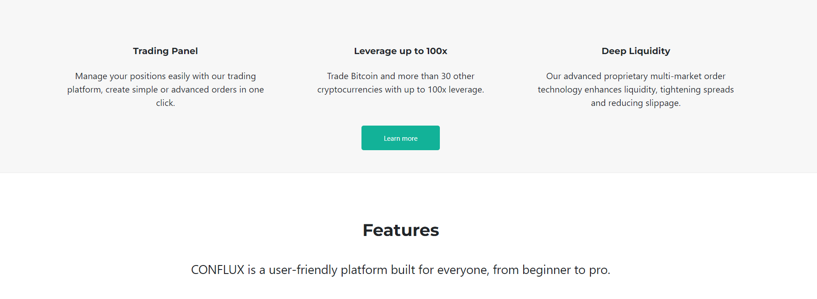Click the Learn more button
This screenshot has width=817, height=299.
click(400, 138)
